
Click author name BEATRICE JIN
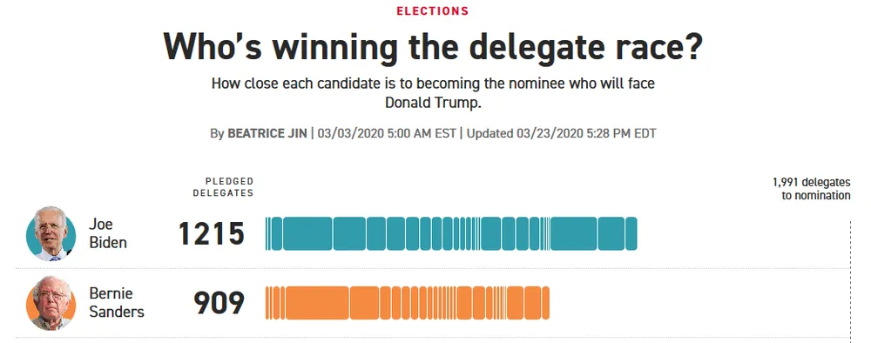(x=267, y=134)
